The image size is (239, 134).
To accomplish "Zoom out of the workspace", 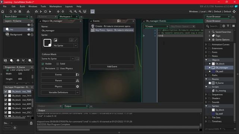I will coord(71,12).
